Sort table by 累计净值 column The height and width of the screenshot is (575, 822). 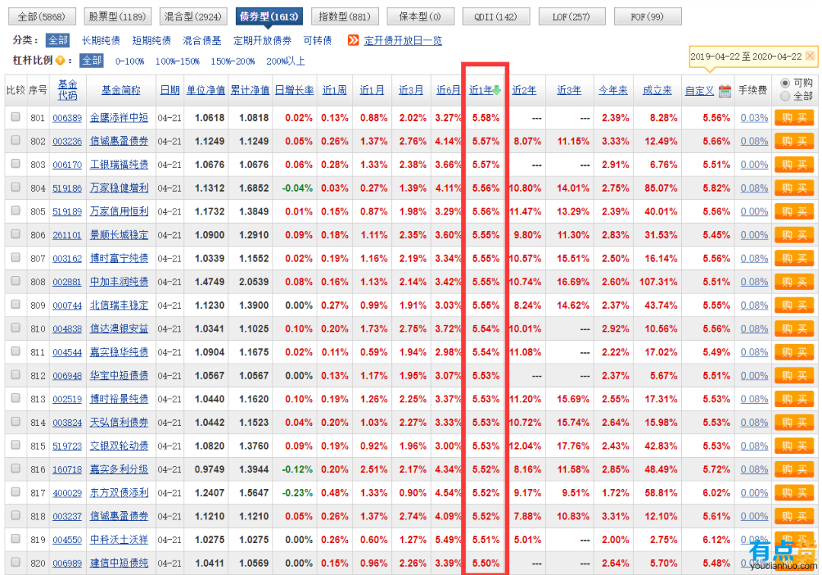pyautogui.click(x=250, y=90)
